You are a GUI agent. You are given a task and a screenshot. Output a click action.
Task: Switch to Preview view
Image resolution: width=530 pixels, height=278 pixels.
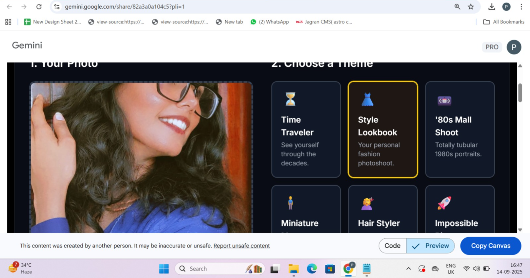click(431, 246)
